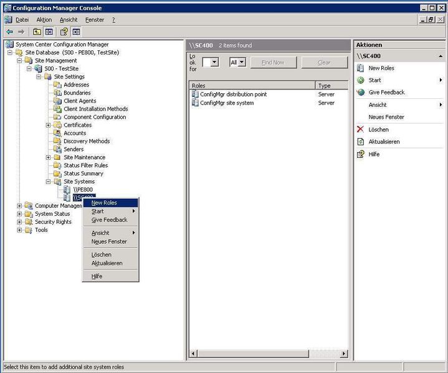Open the All columns dropdown

242,62
